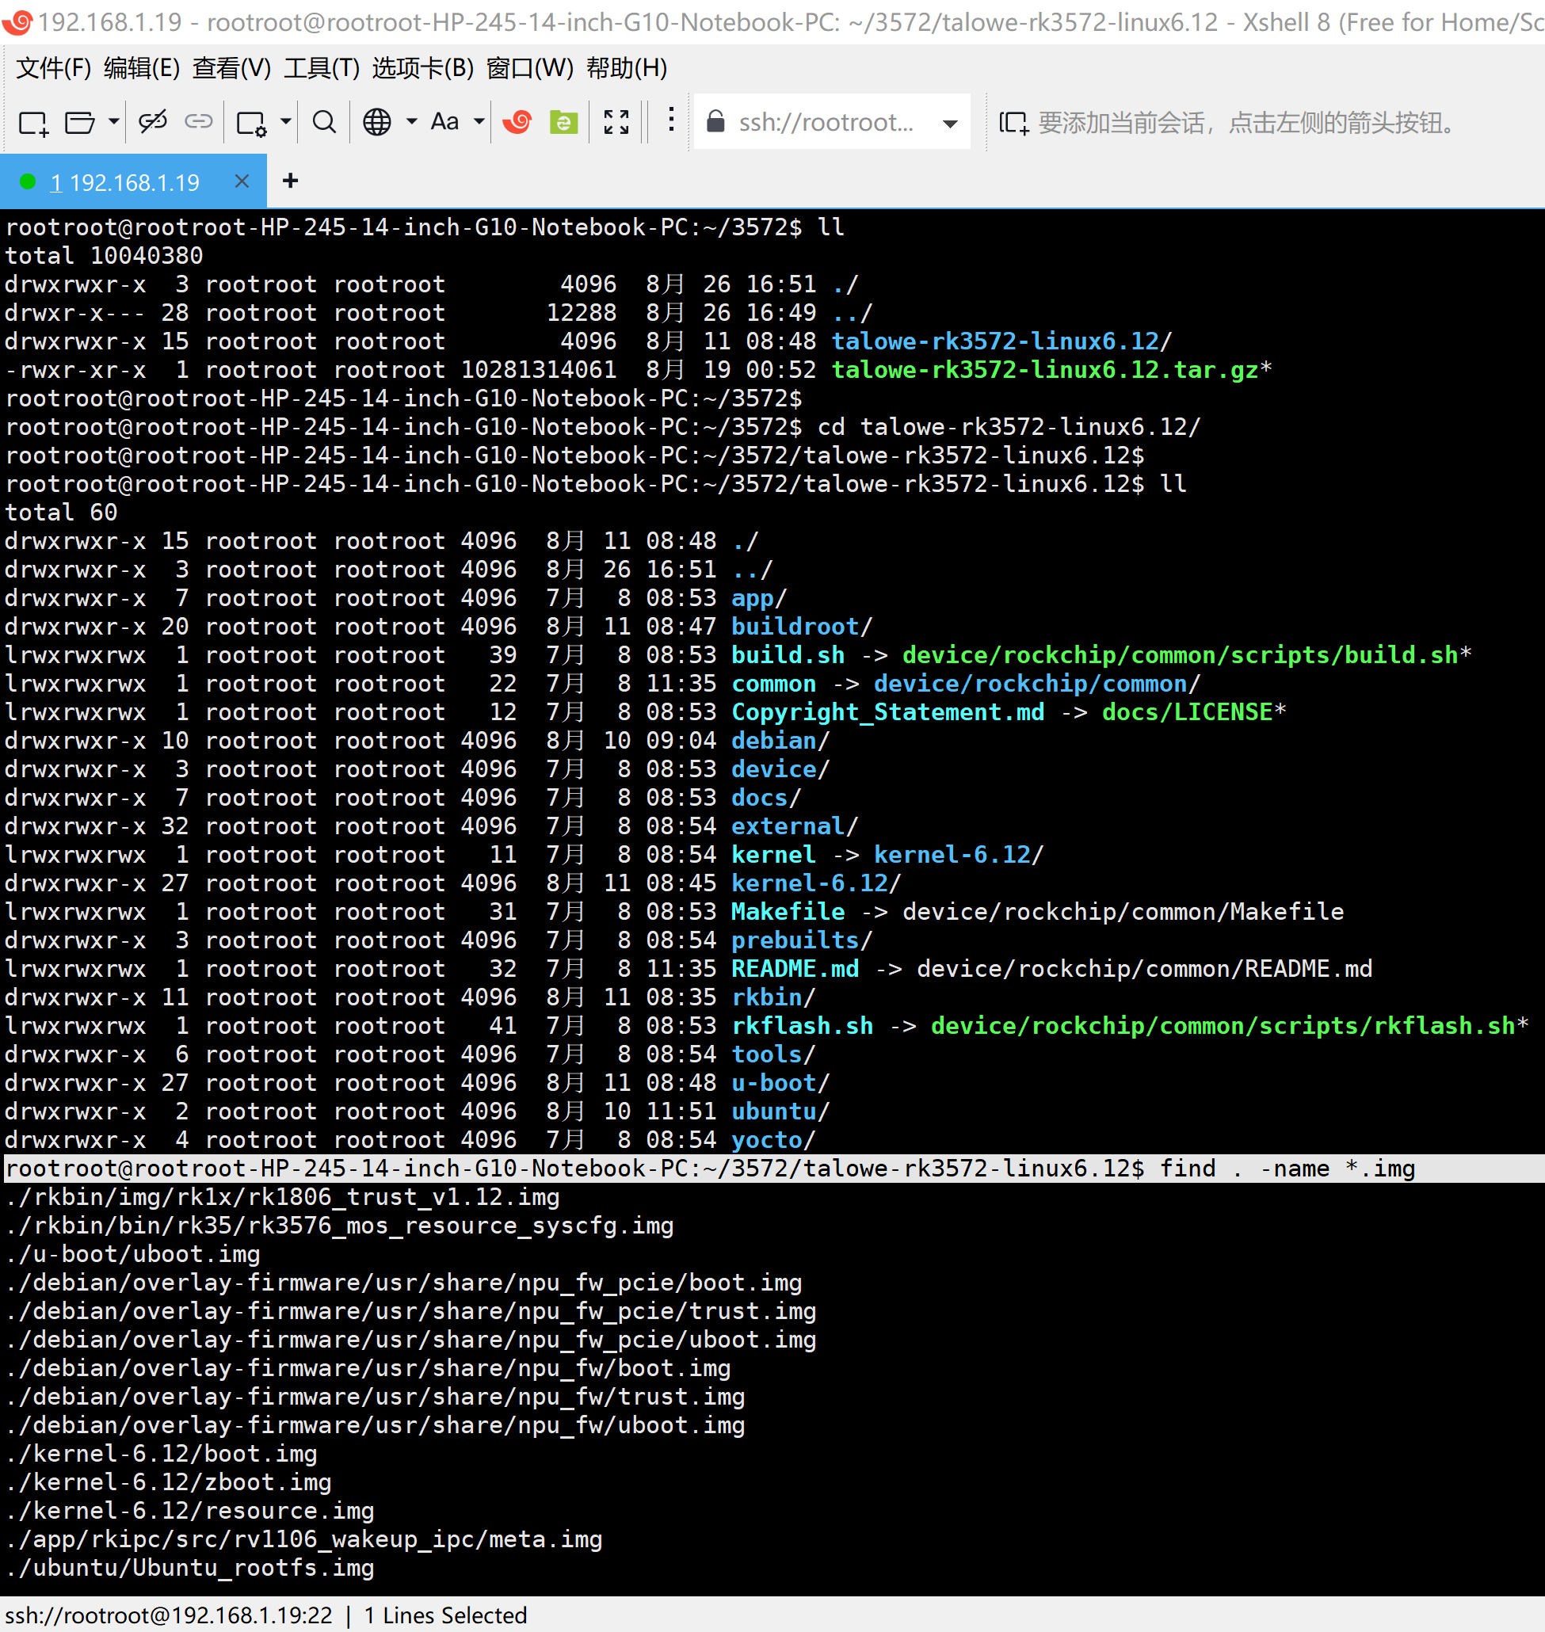Open the sessions folder icon
The width and height of the screenshot is (1545, 1632).
tap(80, 123)
